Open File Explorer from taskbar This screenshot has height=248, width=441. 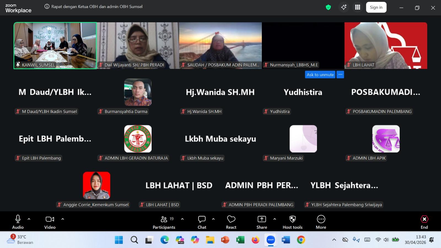(210, 240)
